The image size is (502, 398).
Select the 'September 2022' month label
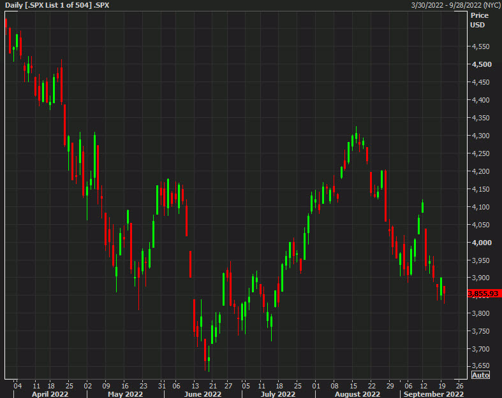[x=434, y=394]
